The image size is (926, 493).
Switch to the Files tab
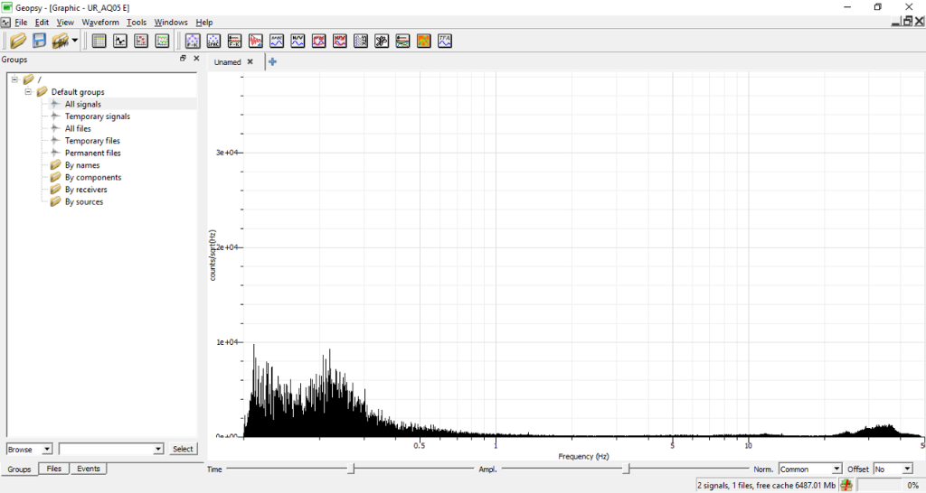54,469
